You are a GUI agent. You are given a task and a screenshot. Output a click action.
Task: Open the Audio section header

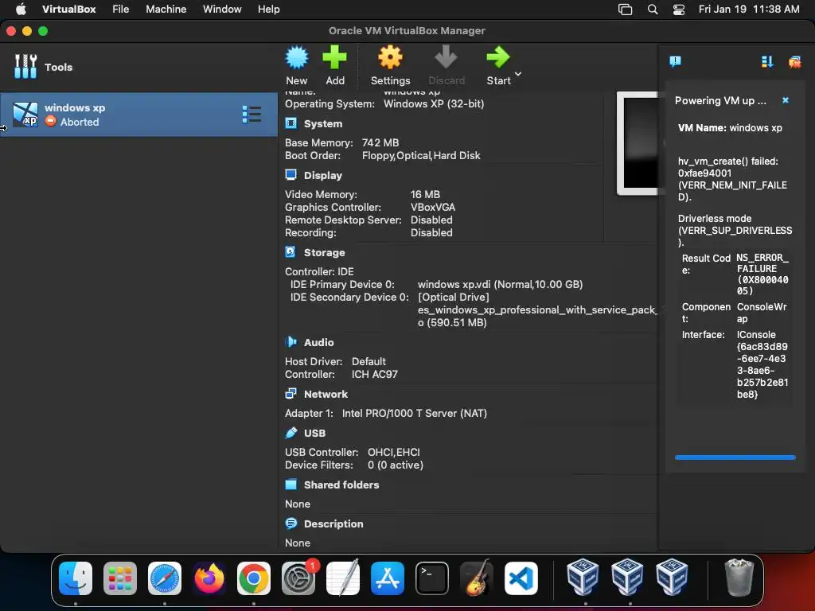pos(318,342)
